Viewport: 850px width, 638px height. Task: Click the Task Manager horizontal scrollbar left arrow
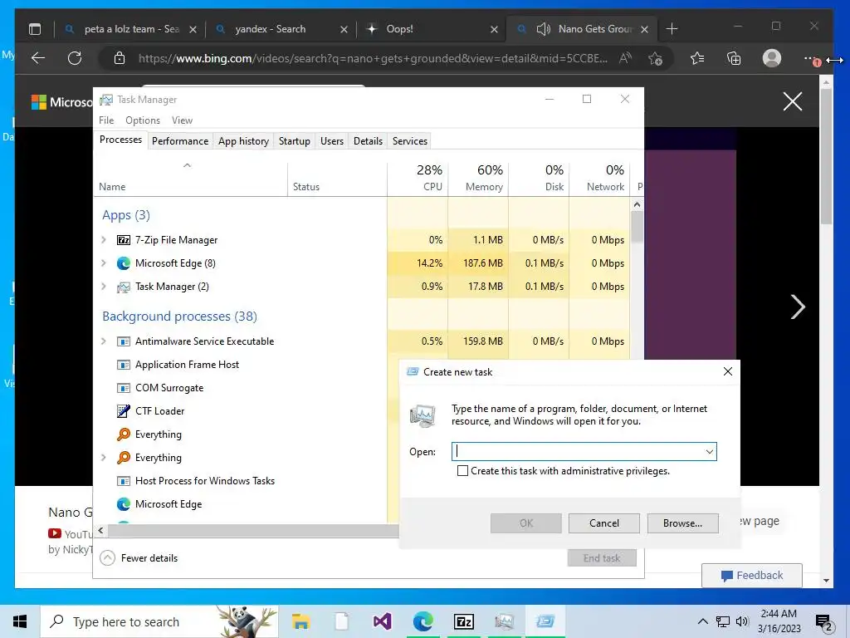point(100,530)
